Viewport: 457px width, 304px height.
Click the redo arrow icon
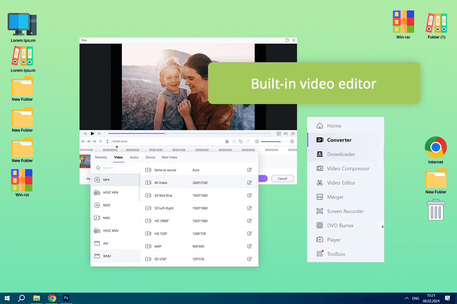point(248,142)
